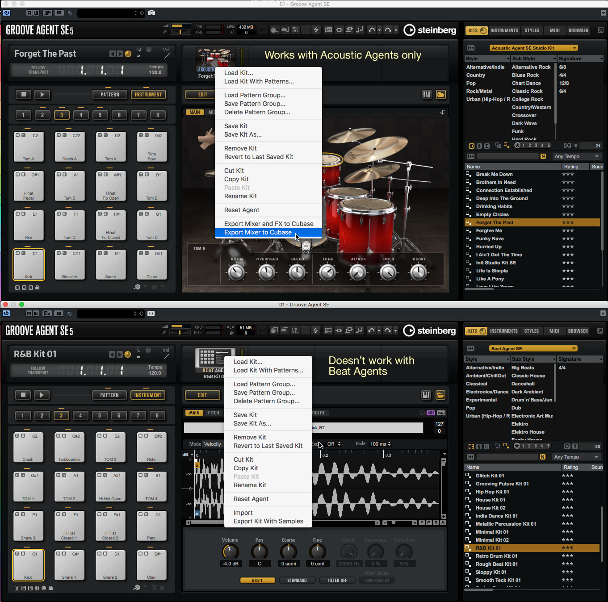Click the lightning bolt icon in Forget The Past window
Screen dimensions: 608x602
(x=316, y=30)
